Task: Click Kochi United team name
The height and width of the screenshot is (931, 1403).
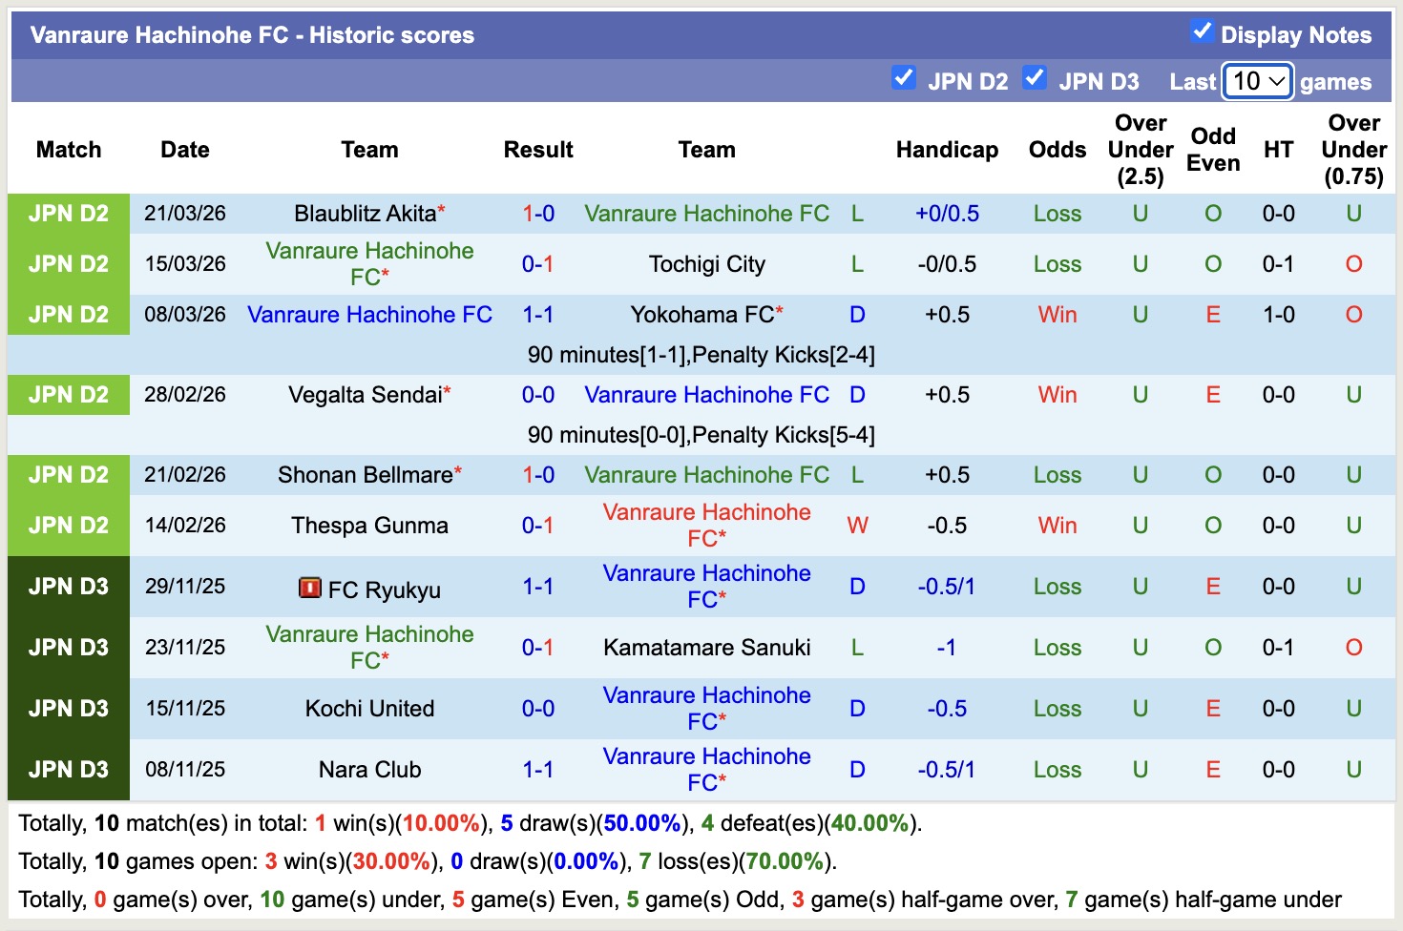Action: point(369,709)
